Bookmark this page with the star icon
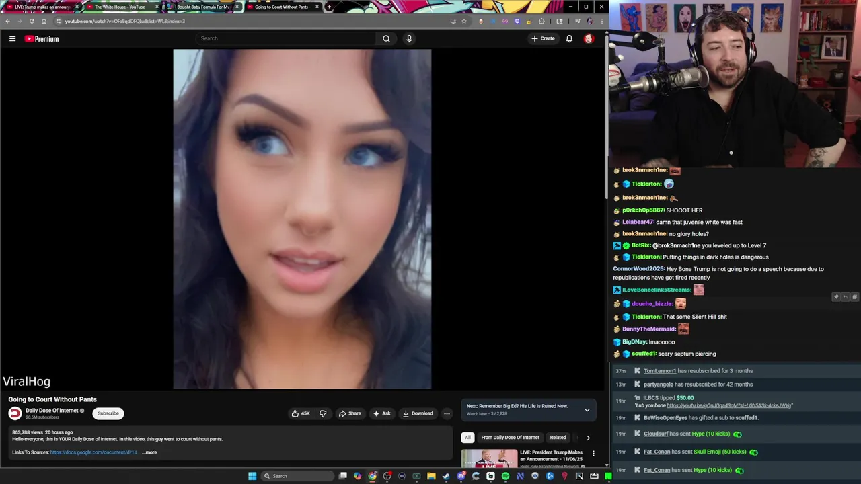Screen dimensions: 861x484 click(464, 21)
